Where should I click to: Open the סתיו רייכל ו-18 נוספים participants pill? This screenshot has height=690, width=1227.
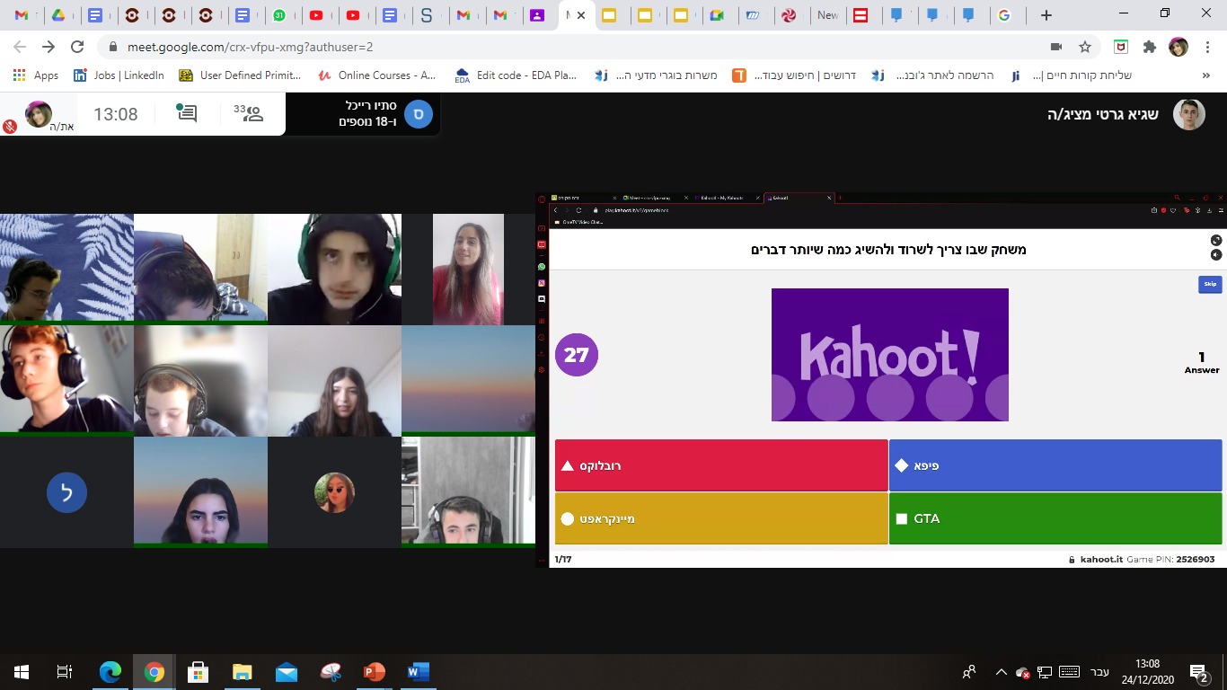[362, 114]
